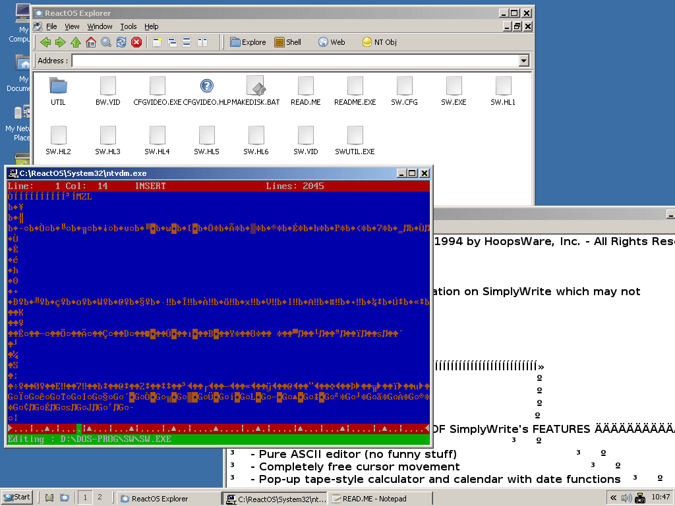Cascade windows using the cascade icon
Image resolution: width=675 pixels, height=506 pixels.
tap(172, 42)
